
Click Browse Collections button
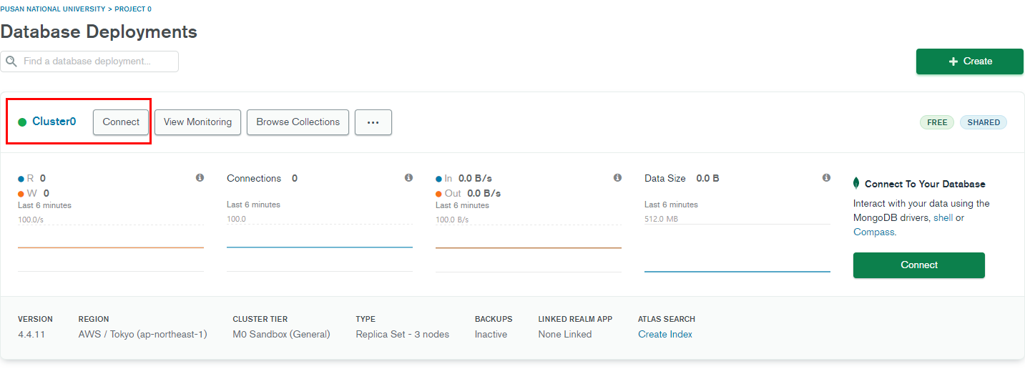298,122
